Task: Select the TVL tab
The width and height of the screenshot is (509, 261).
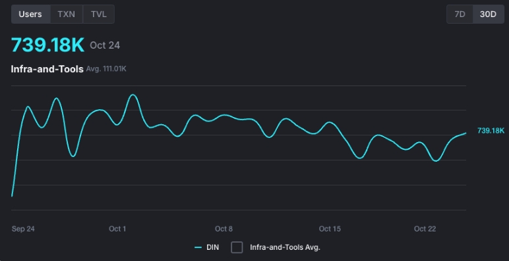Action: (99, 14)
